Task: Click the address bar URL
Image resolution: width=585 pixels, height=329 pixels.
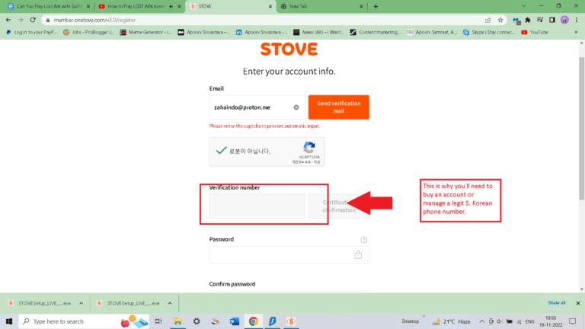Action: tap(94, 20)
